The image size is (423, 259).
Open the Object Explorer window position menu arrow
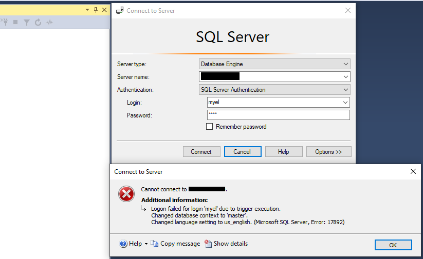pos(87,10)
